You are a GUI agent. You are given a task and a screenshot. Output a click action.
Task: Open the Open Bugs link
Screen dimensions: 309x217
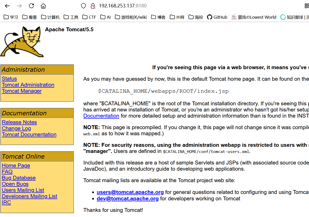pos(15,184)
